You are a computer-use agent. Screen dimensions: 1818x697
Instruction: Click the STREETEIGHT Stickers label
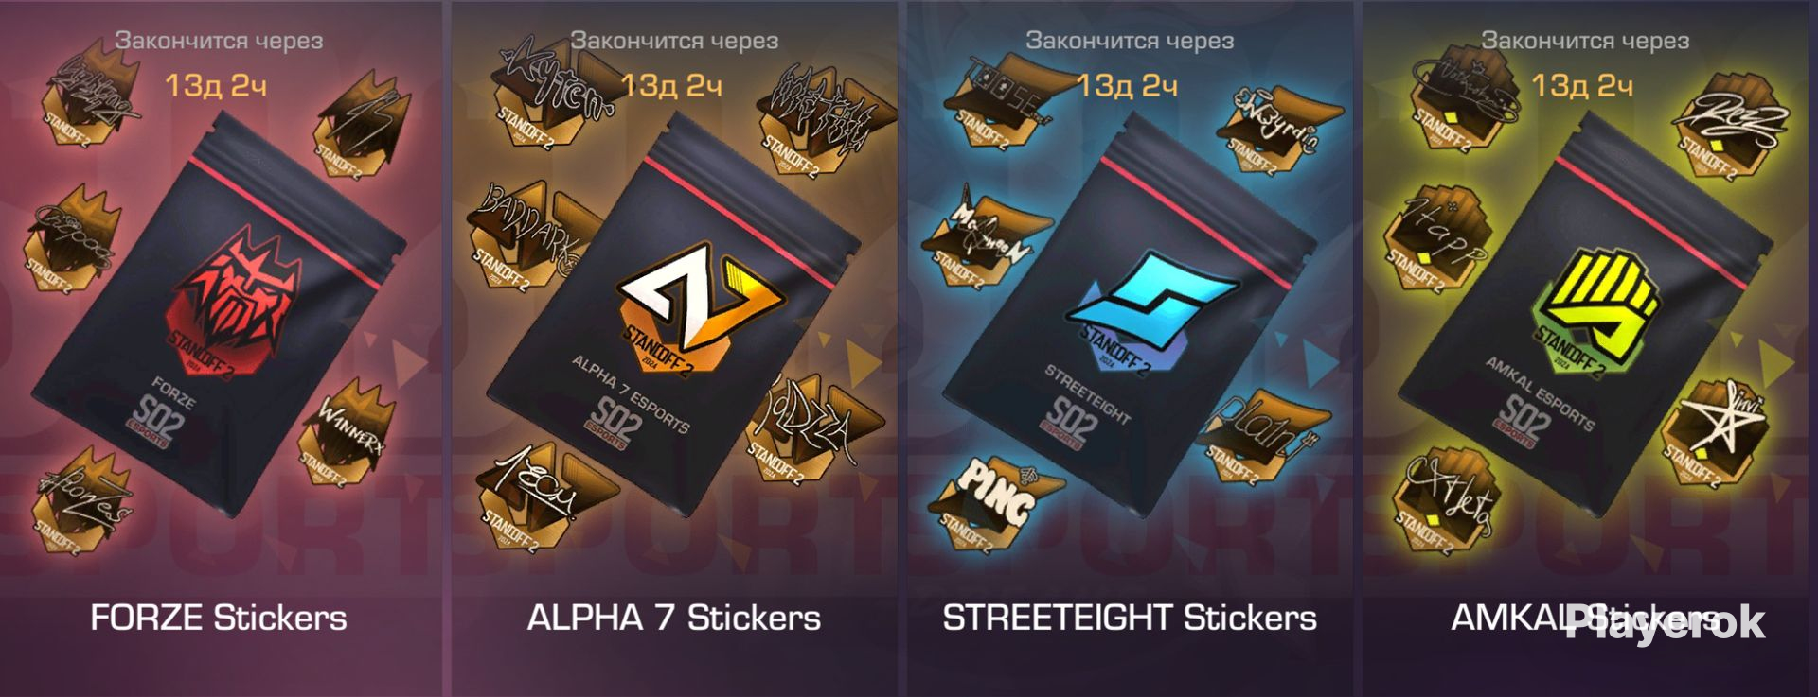(1130, 618)
